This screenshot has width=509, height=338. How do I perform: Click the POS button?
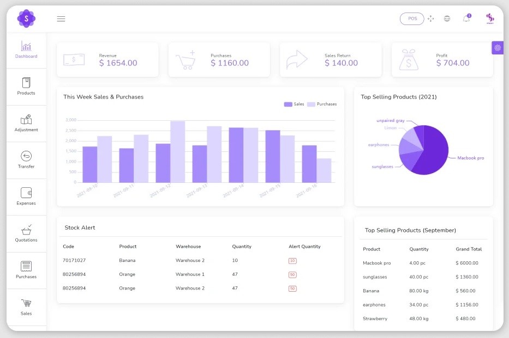(x=412, y=19)
